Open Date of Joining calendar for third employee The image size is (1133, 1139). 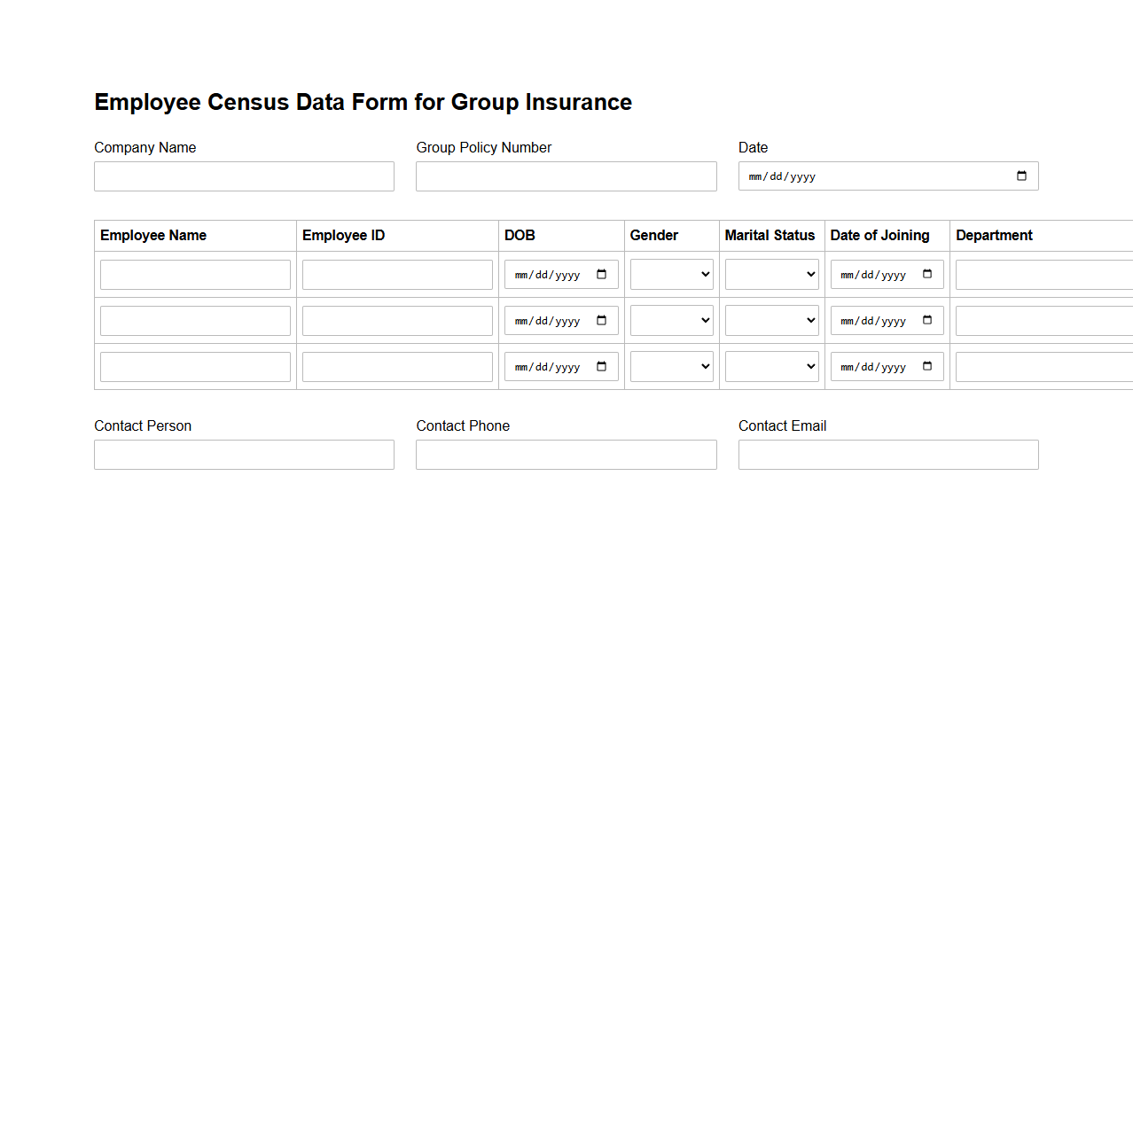click(x=927, y=366)
